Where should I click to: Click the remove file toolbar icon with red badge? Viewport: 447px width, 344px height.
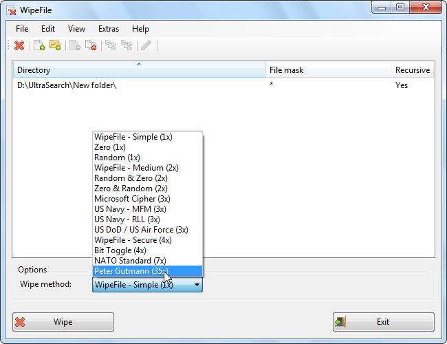pos(91,45)
